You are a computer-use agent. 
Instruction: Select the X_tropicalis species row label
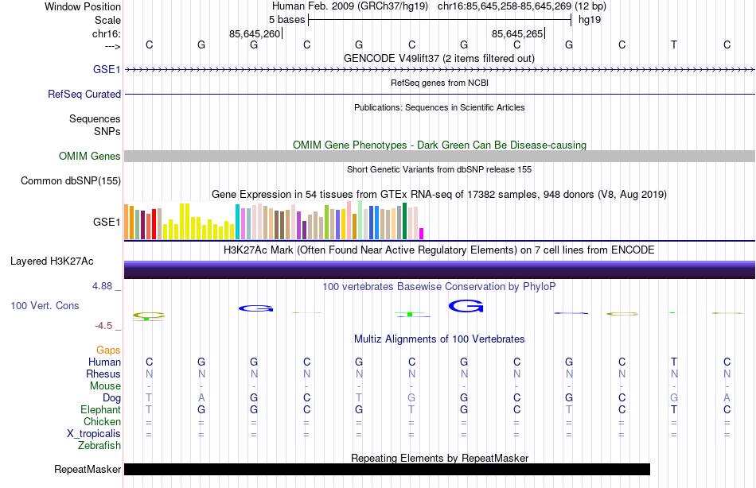[x=94, y=433]
